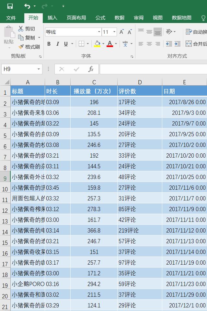Click the wén phonetic guide icon

125,44
